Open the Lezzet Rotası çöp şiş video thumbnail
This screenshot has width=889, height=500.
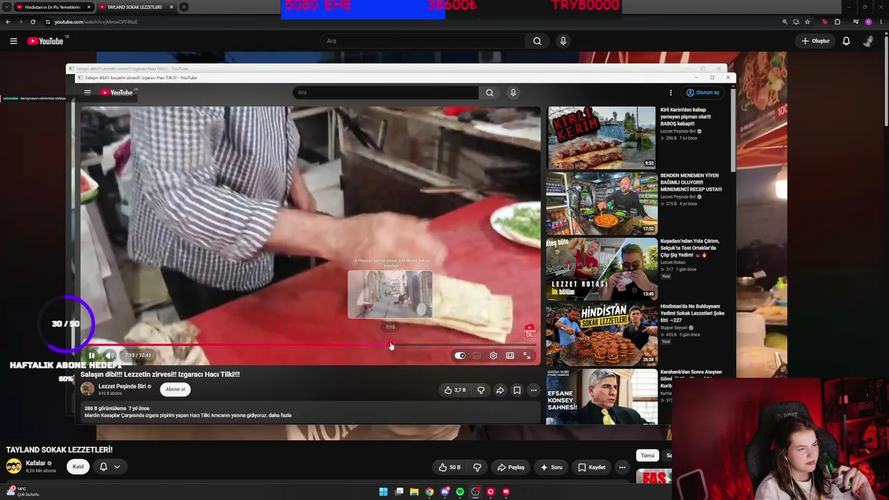[x=601, y=269]
